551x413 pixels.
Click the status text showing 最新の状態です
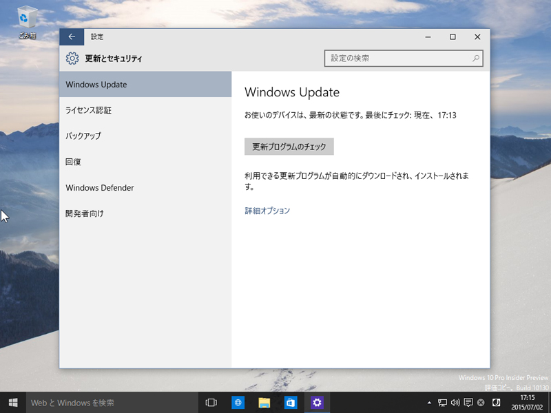pos(351,115)
